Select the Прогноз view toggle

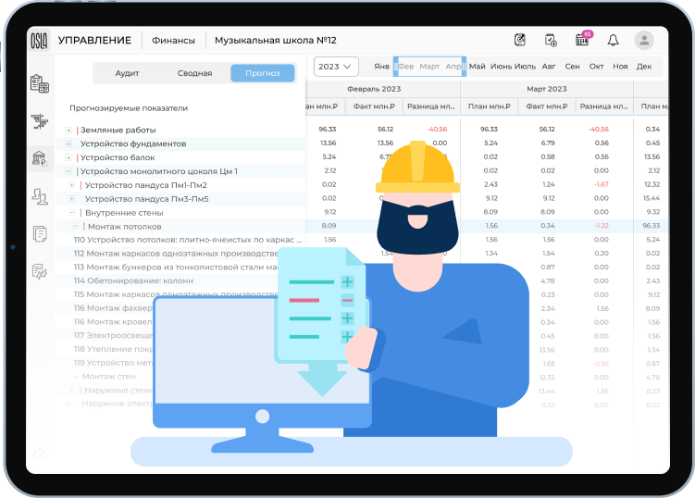(x=262, y=73)
